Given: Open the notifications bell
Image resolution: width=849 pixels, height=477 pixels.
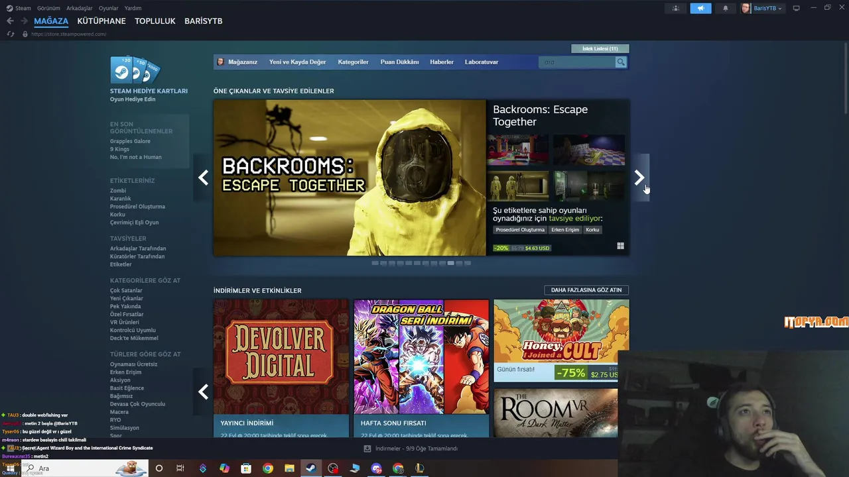Looking at the screenshot, I should tap(725, 8).
